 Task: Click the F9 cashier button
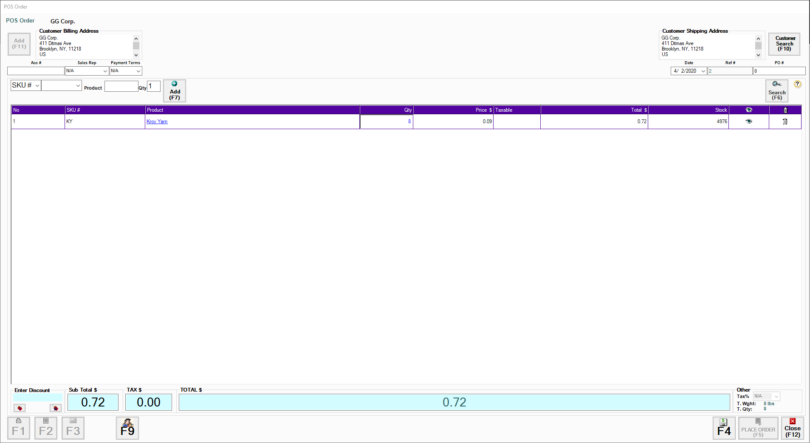click(127, 428)
